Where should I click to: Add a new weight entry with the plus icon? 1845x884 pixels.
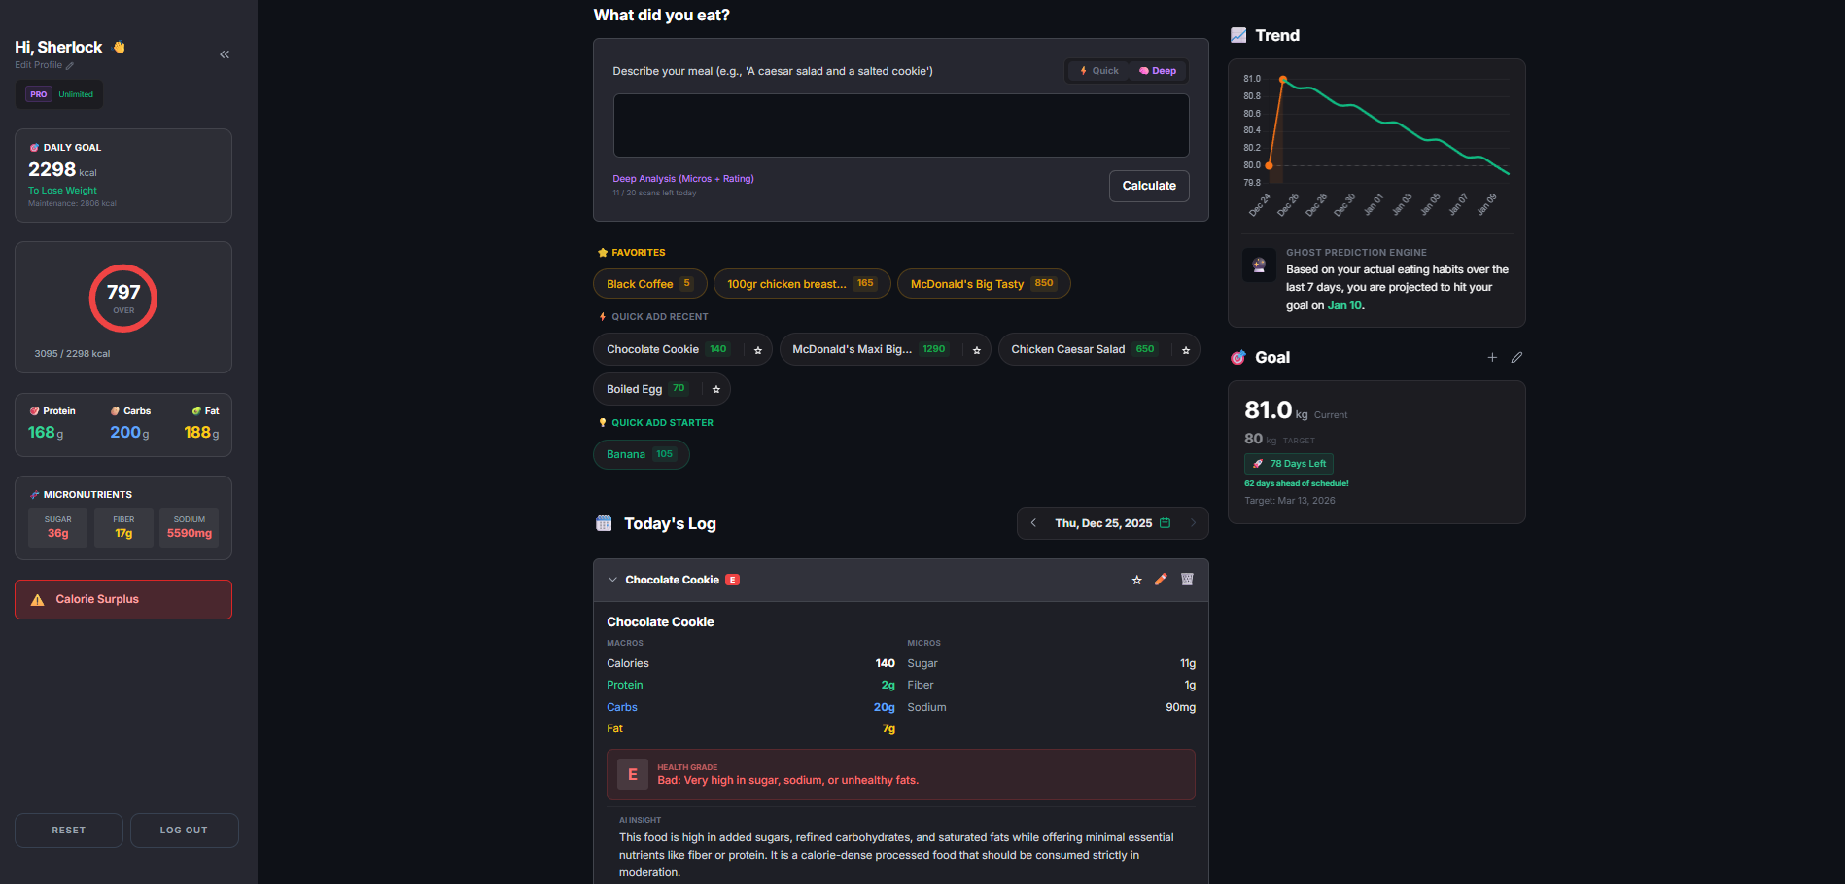tap(1493, 357)
